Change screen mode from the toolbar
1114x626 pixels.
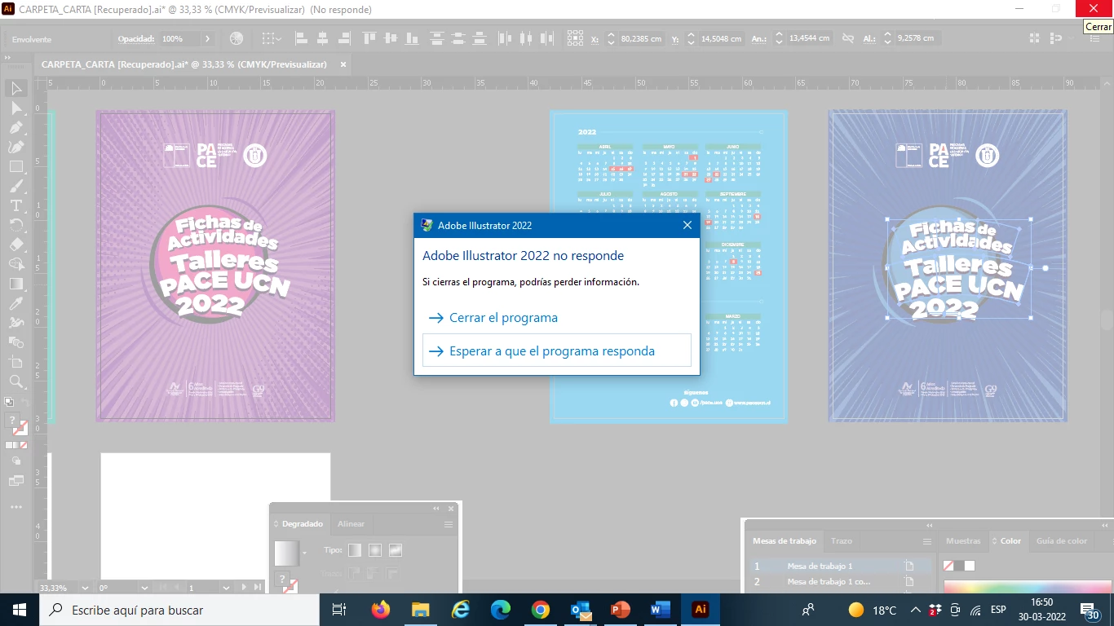pyautogui.click(x=16, y=481)
